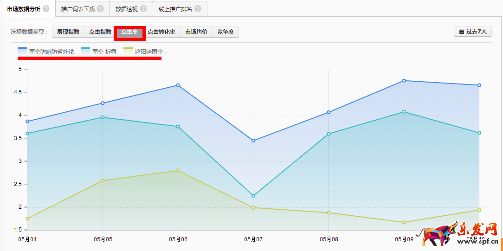Click help icon beside 线上推广排名 tab
This screenshot has height=251, width=503.
click(198, 9)
